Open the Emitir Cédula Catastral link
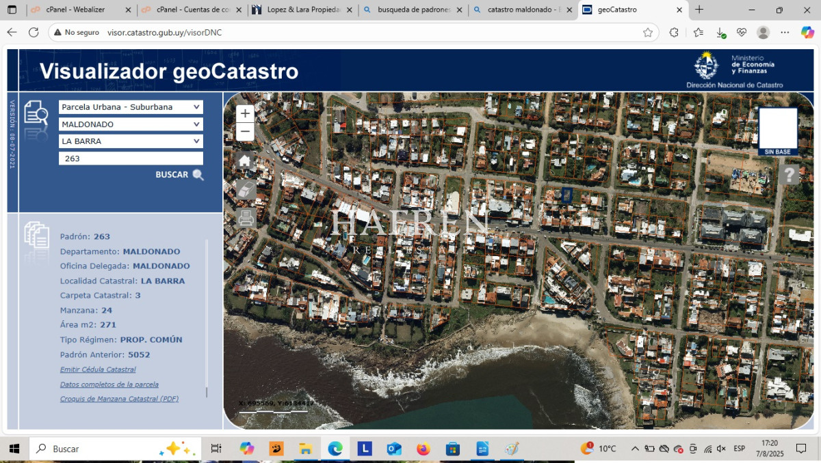Screen dimensions: 821x463 click(98, 369)
